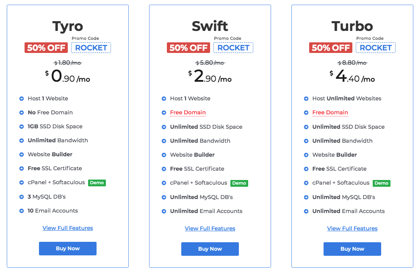Click the arrow icon beside Turbo's Unlimited Websites

pyautogui.click(x=306, y=99)
